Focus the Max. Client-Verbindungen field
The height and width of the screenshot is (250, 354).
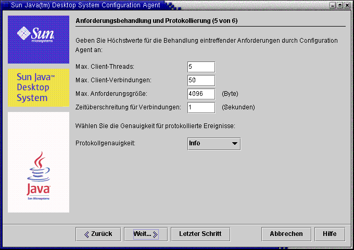click(x=201, y=80)
